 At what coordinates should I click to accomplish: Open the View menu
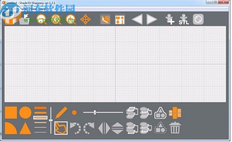click(x=33, y=9)
